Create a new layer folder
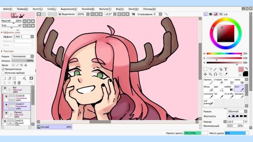This screenshot has width=253, height=142. click(14, 78)
